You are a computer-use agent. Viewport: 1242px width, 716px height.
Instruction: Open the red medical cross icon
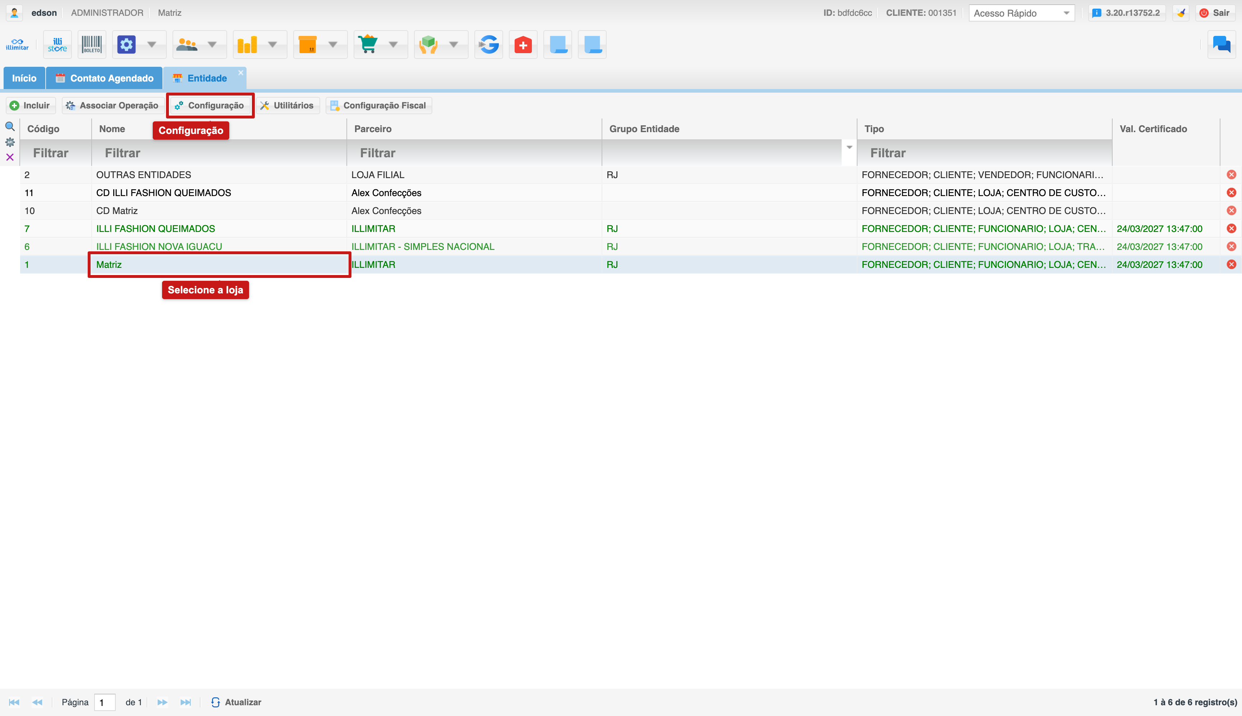pyautogui.click(x=523, y=45)
